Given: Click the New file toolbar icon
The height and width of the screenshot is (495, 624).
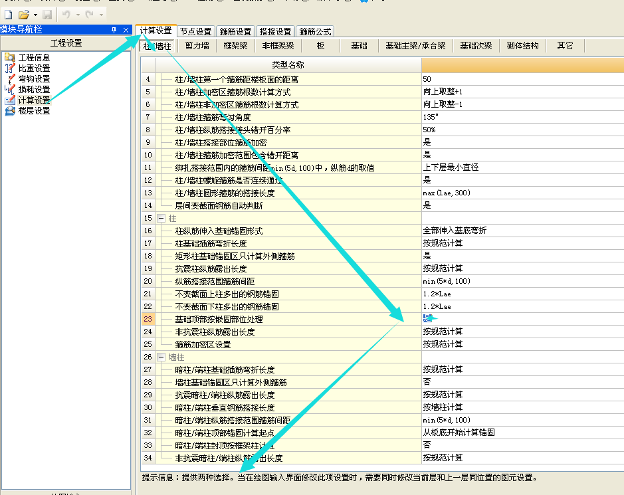Looking at the screenshot, I should click(9, 15).
